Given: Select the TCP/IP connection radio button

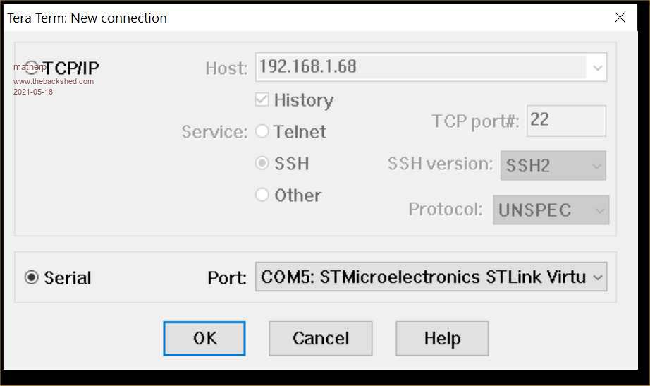Looking at the screenshot, I should click(x=31, y=68).
